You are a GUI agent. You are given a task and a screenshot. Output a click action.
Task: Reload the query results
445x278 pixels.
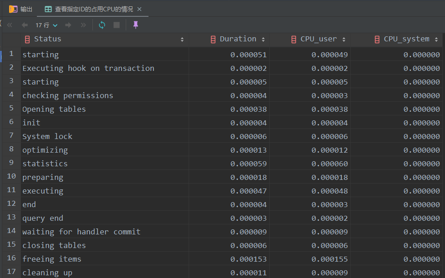(x=102, y=25)
